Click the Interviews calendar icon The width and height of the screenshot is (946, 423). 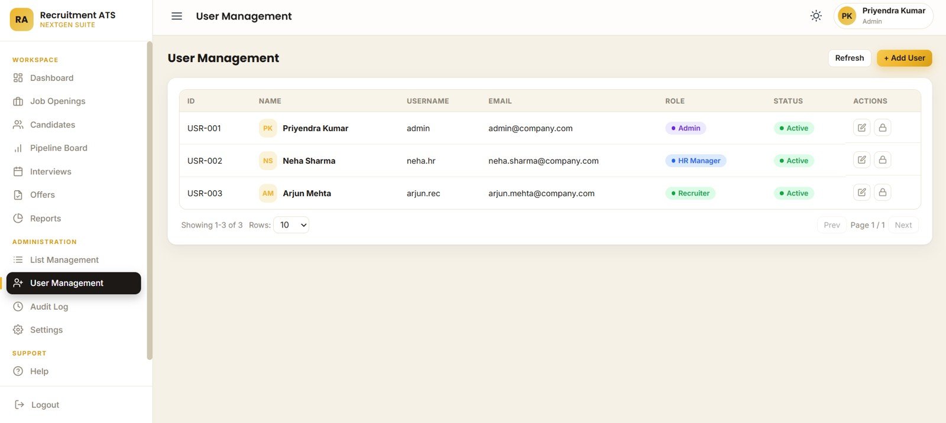18,171
